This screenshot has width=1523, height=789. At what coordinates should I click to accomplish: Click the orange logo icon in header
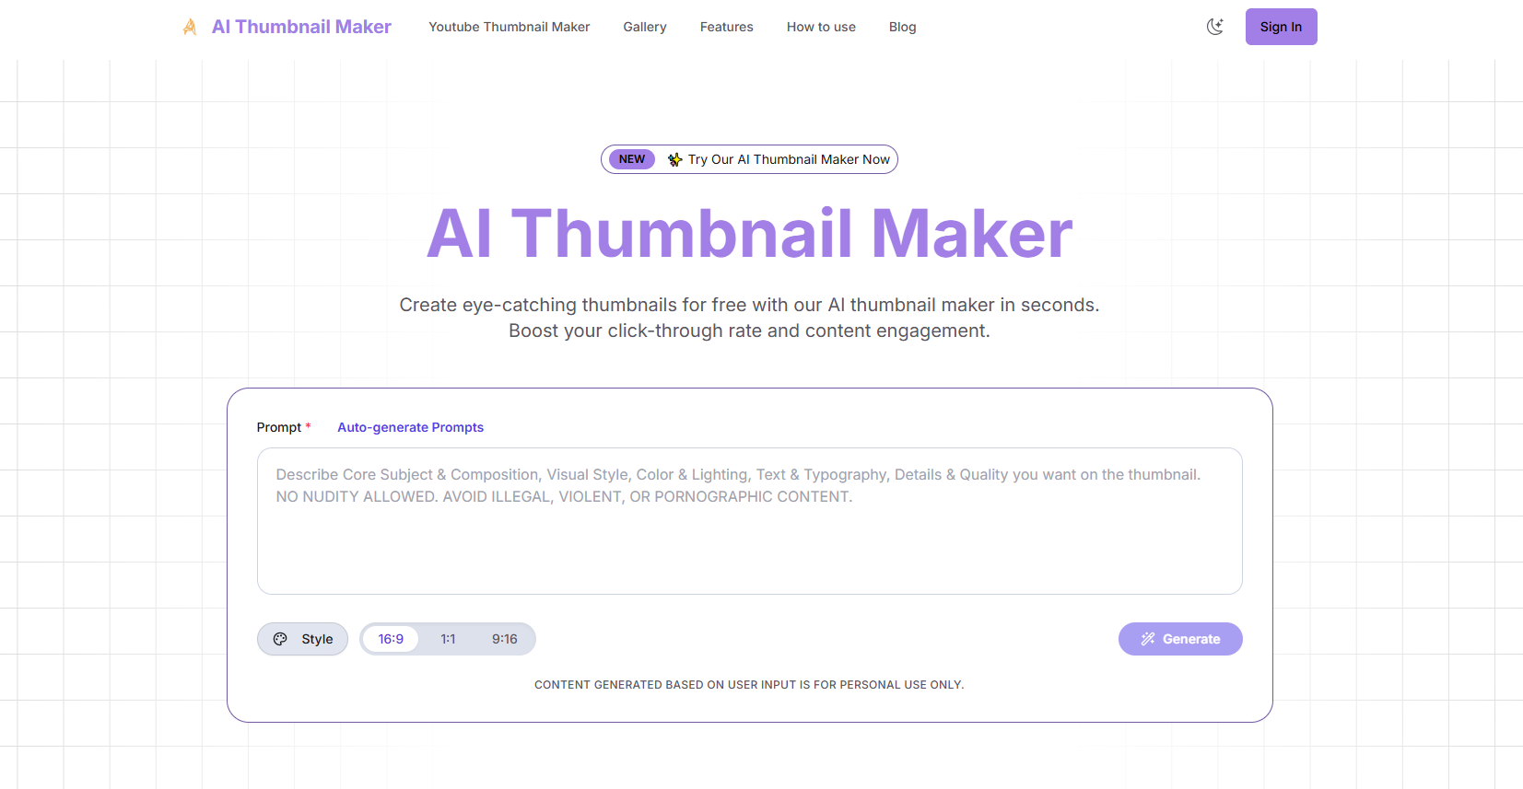(x=190, y=27)
